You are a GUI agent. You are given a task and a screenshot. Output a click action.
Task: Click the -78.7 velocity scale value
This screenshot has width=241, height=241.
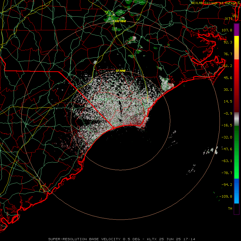pyautogui.click(x=227, y=173)
